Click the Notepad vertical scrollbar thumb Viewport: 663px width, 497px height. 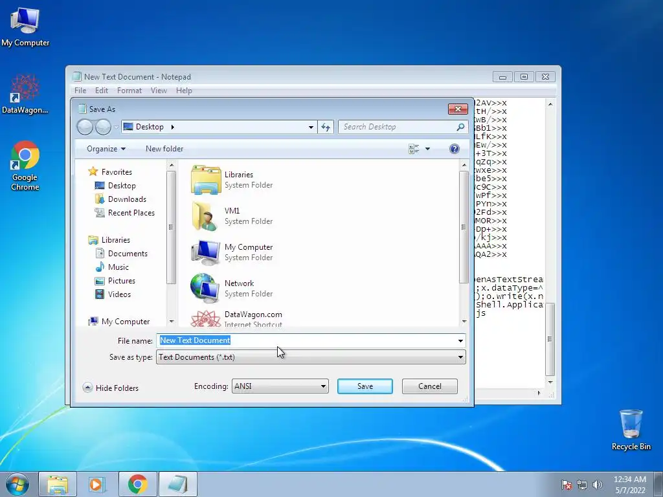pos(550,339)
